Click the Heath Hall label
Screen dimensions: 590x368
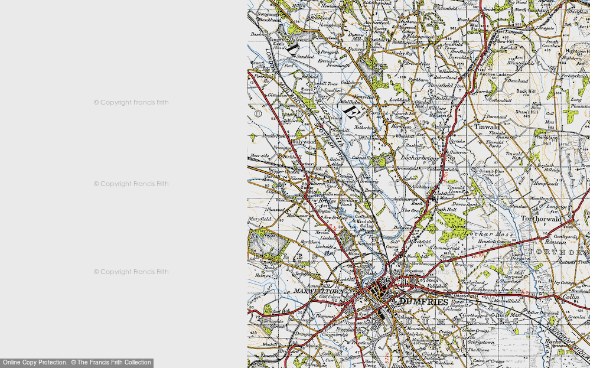click(x=445, y=210)
